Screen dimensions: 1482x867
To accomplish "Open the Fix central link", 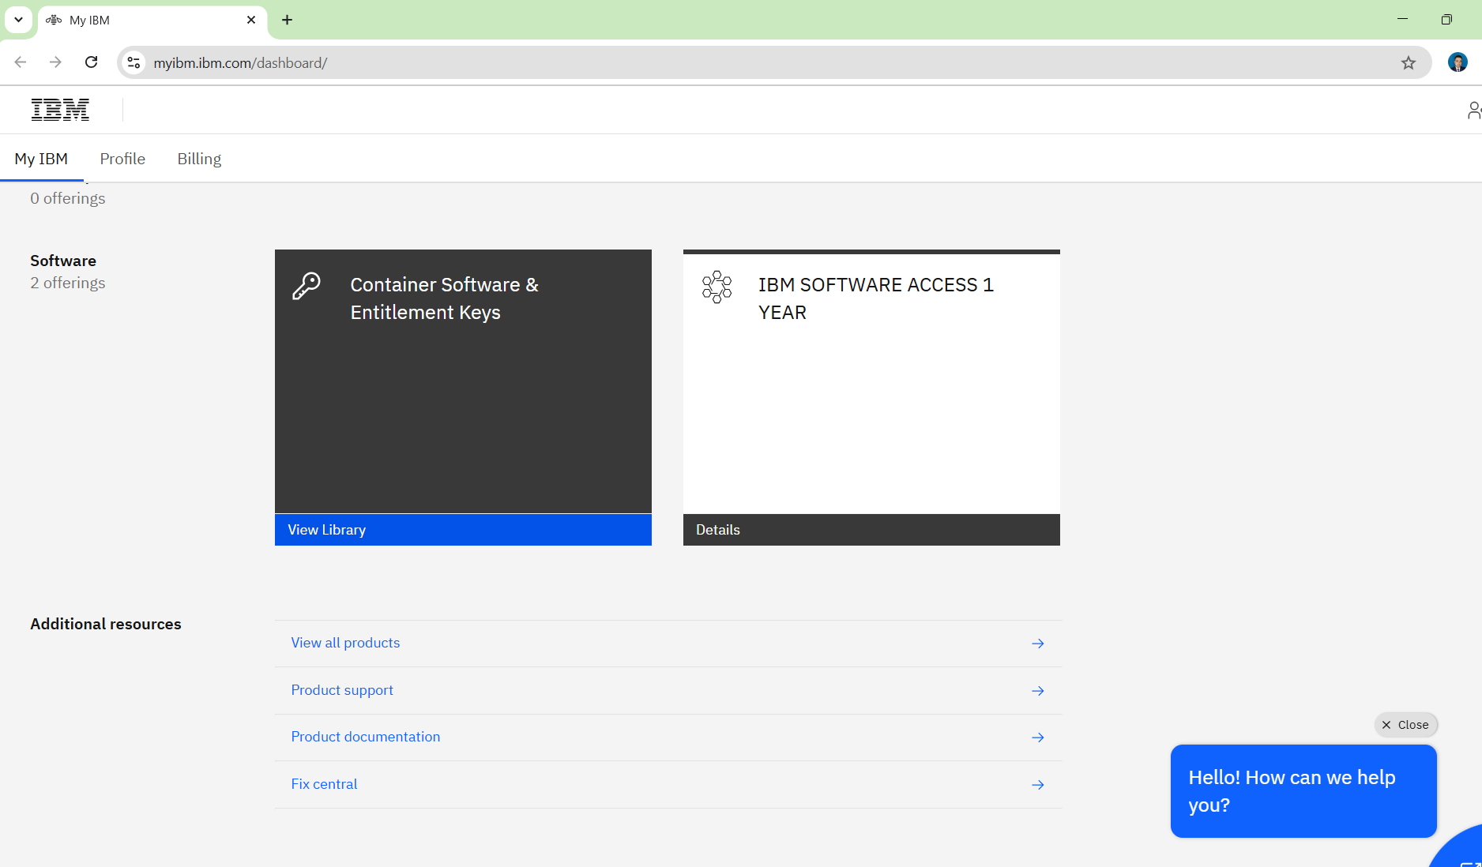I will 324,784.
